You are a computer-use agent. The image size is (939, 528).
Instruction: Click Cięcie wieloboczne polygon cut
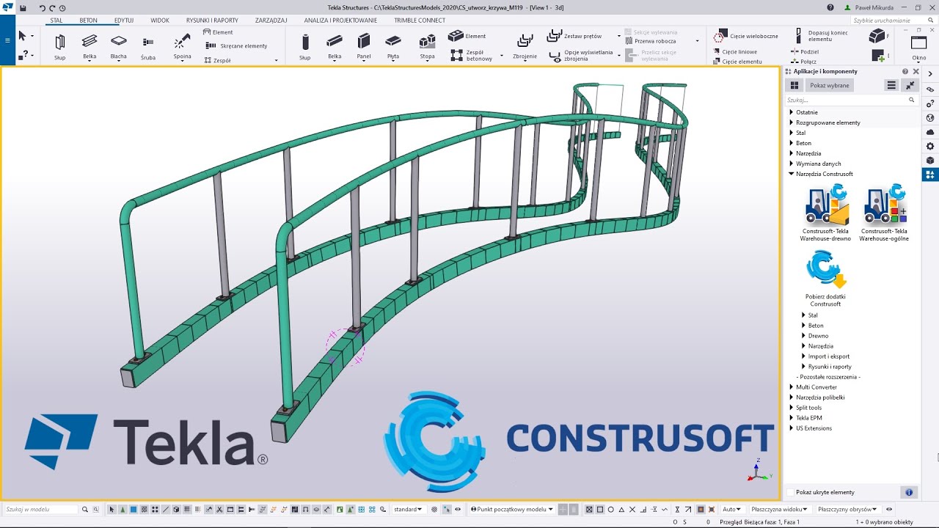pos(746,36)
